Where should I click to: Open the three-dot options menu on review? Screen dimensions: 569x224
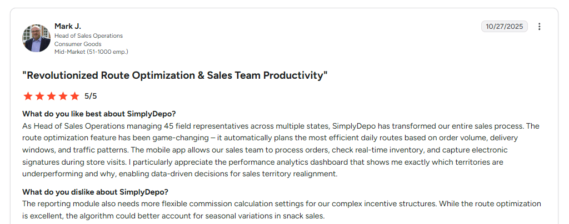(x=539, y=27)
